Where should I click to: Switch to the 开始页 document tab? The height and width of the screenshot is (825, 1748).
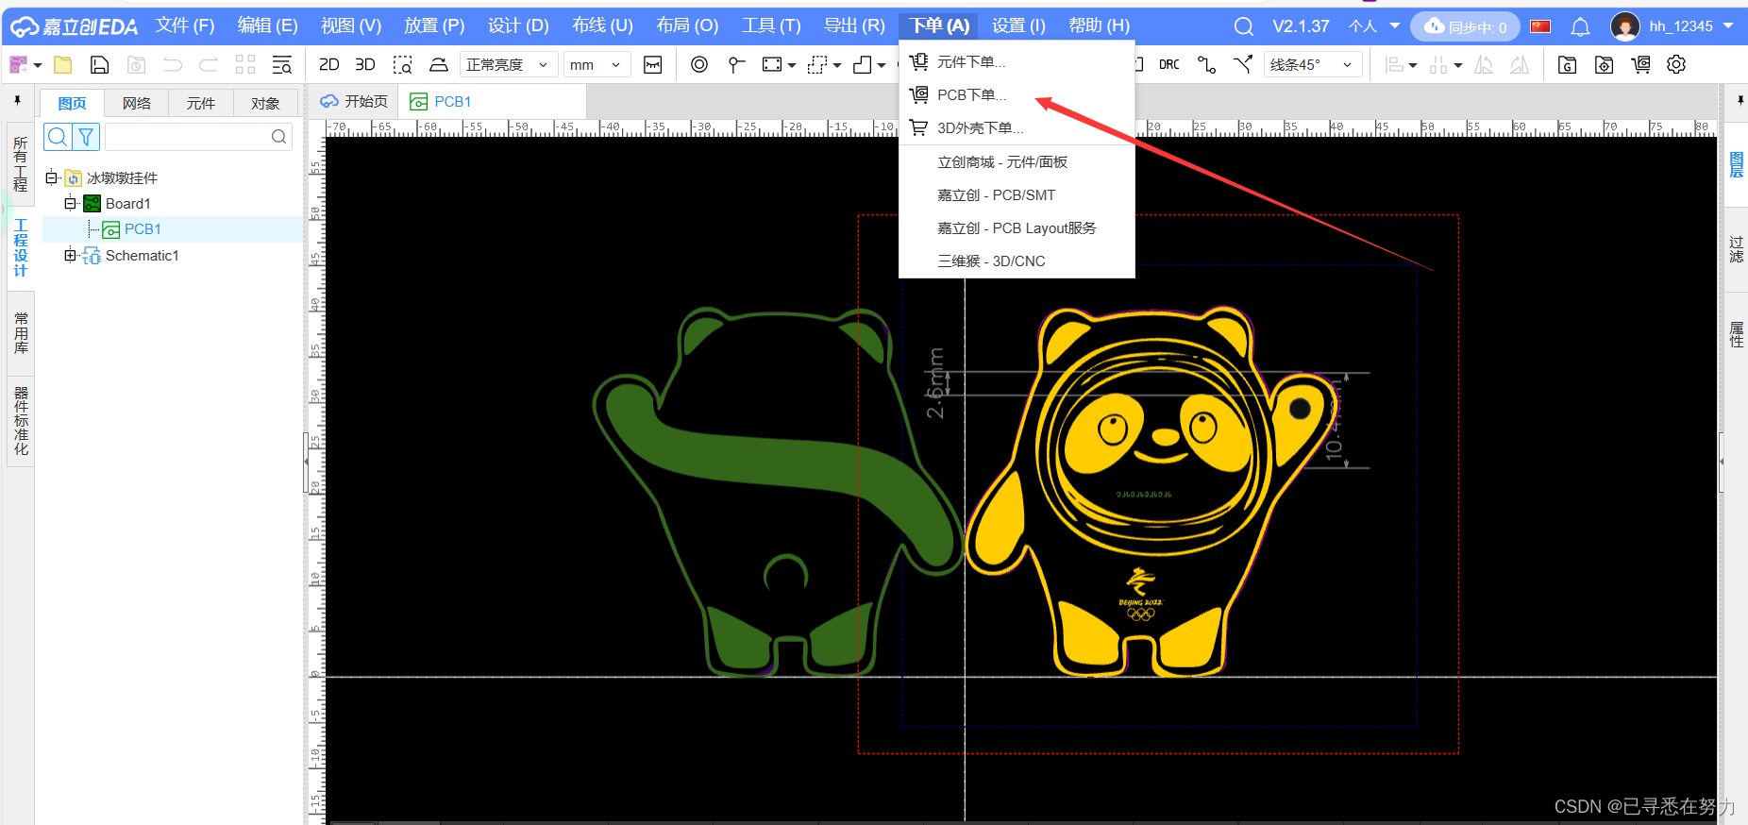coord(354,101)
